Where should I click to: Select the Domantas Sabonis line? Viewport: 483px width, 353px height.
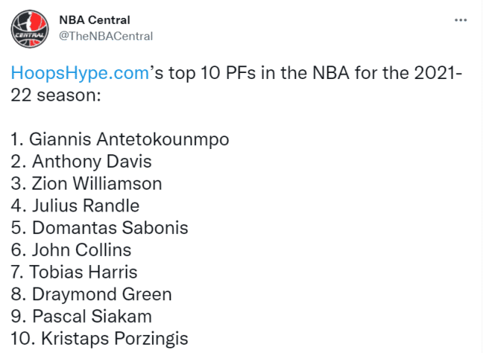(99, 227)
